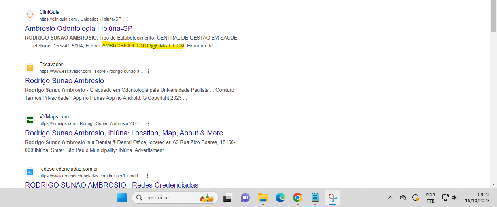
Task: Click the Escavador site name
Action: pos(51,65)
